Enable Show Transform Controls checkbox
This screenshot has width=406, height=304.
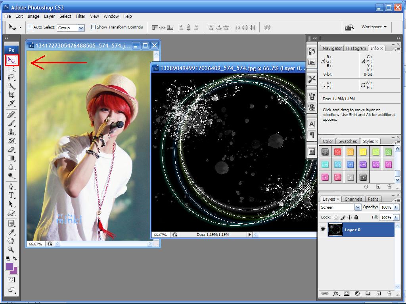[94, 27]
